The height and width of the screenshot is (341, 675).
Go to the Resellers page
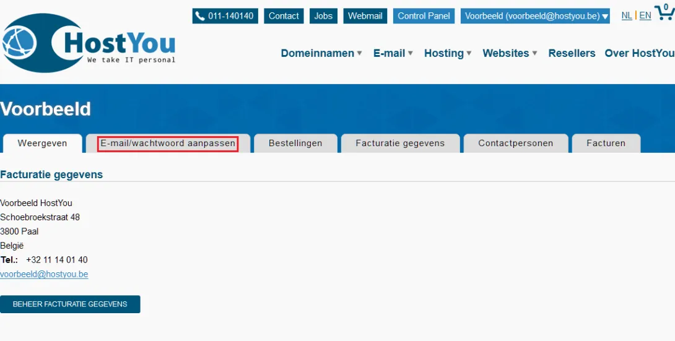tap(572, 53)
